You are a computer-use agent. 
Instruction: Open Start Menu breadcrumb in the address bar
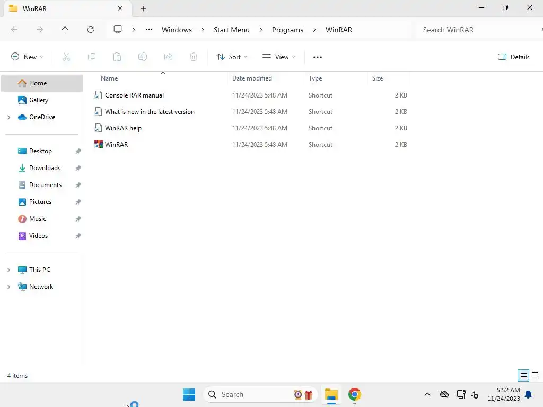click(x=232, y=30)
